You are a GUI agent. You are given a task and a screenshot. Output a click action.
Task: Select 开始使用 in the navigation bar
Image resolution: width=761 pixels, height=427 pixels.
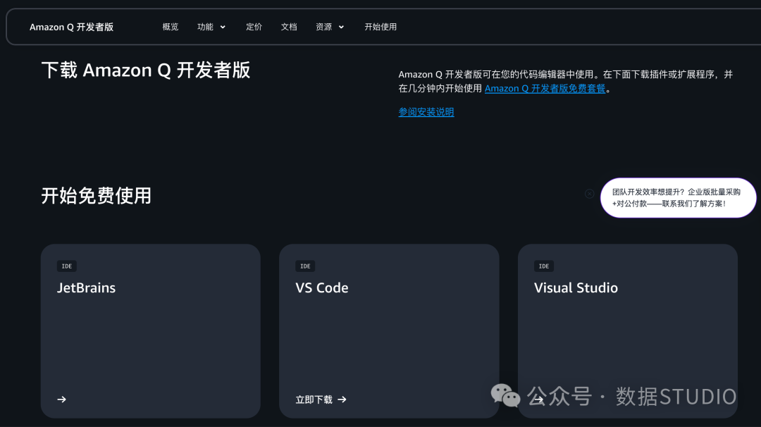380,27
